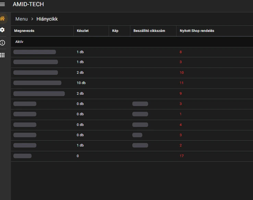Click the stock cell in row with 8 orders
Screen dimensions: 253x200
(x=80, y=52)
